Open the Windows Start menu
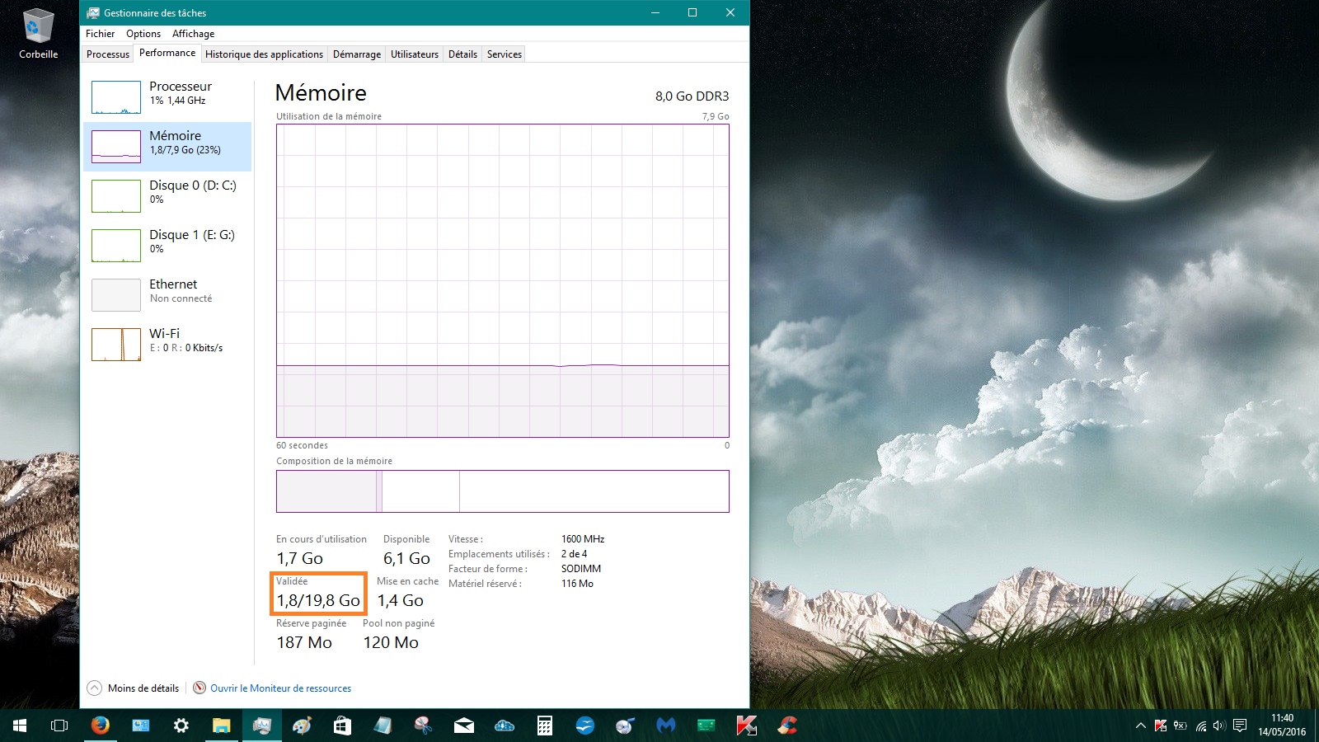Screen dimensions: 1319x742 [x=20, y=726]
